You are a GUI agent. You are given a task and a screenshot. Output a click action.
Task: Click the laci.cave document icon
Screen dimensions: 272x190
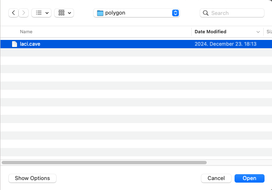click(x=14, y=44)
